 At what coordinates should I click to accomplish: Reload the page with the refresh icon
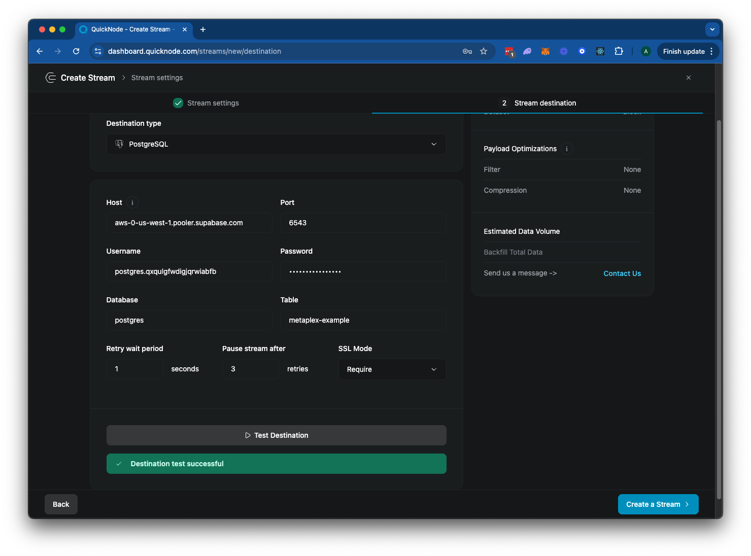(76, 51)
